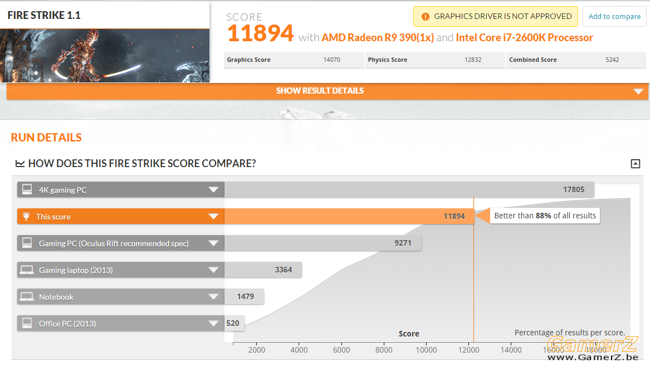Expand the Gaming laptop (2013) row

(213, 270)
